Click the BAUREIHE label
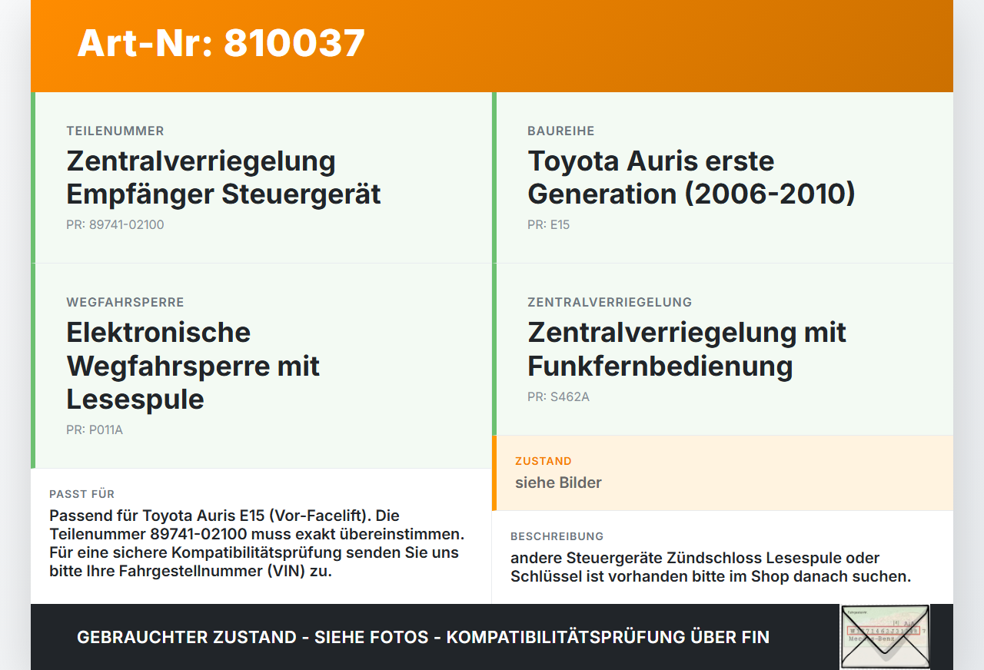 [x=561, y=131]
